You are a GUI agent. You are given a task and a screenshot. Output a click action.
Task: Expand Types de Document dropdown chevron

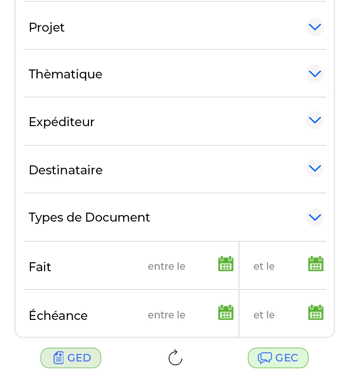(x=315, y=217)
